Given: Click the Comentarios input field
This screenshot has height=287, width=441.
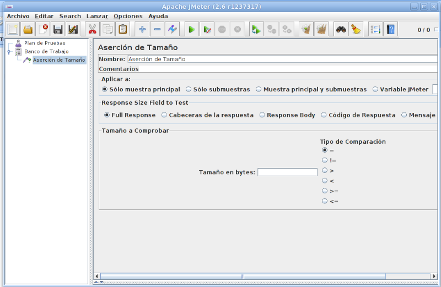Looking at the screenshot, I should [288, 69].
